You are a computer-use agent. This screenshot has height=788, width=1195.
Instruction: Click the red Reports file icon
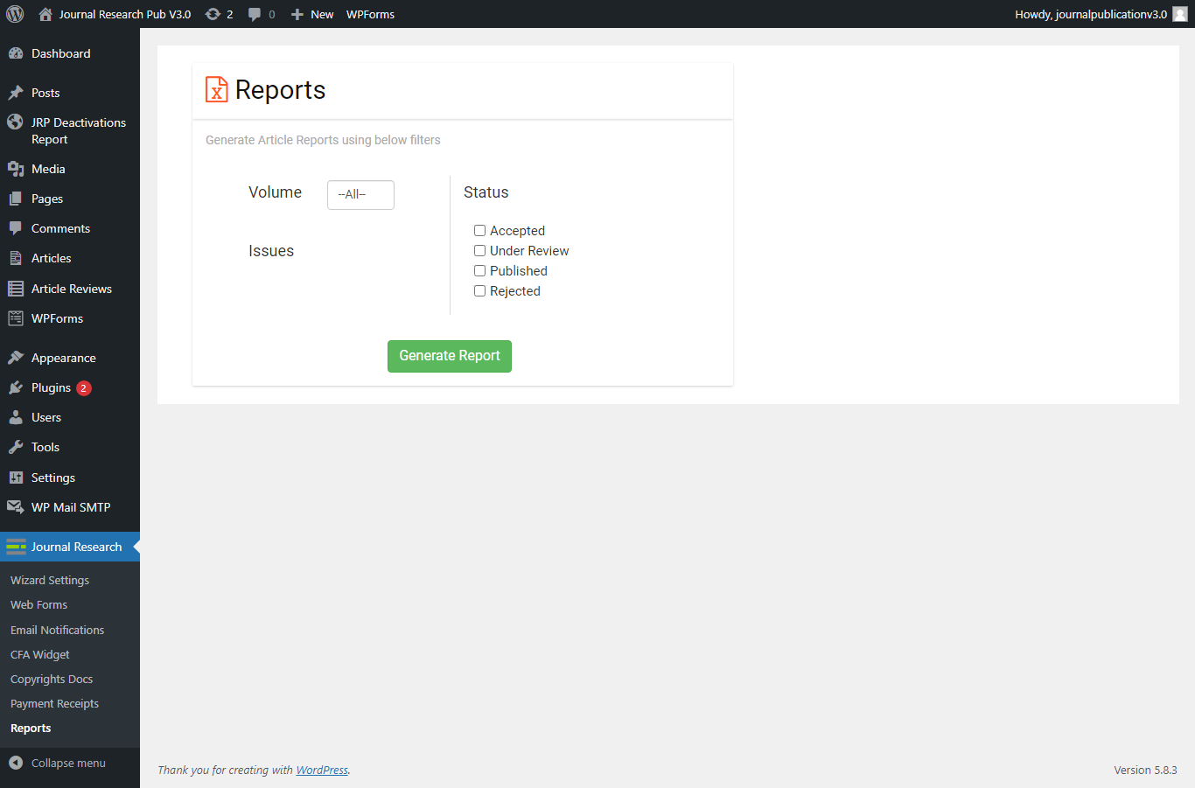[x=216, y=89]
